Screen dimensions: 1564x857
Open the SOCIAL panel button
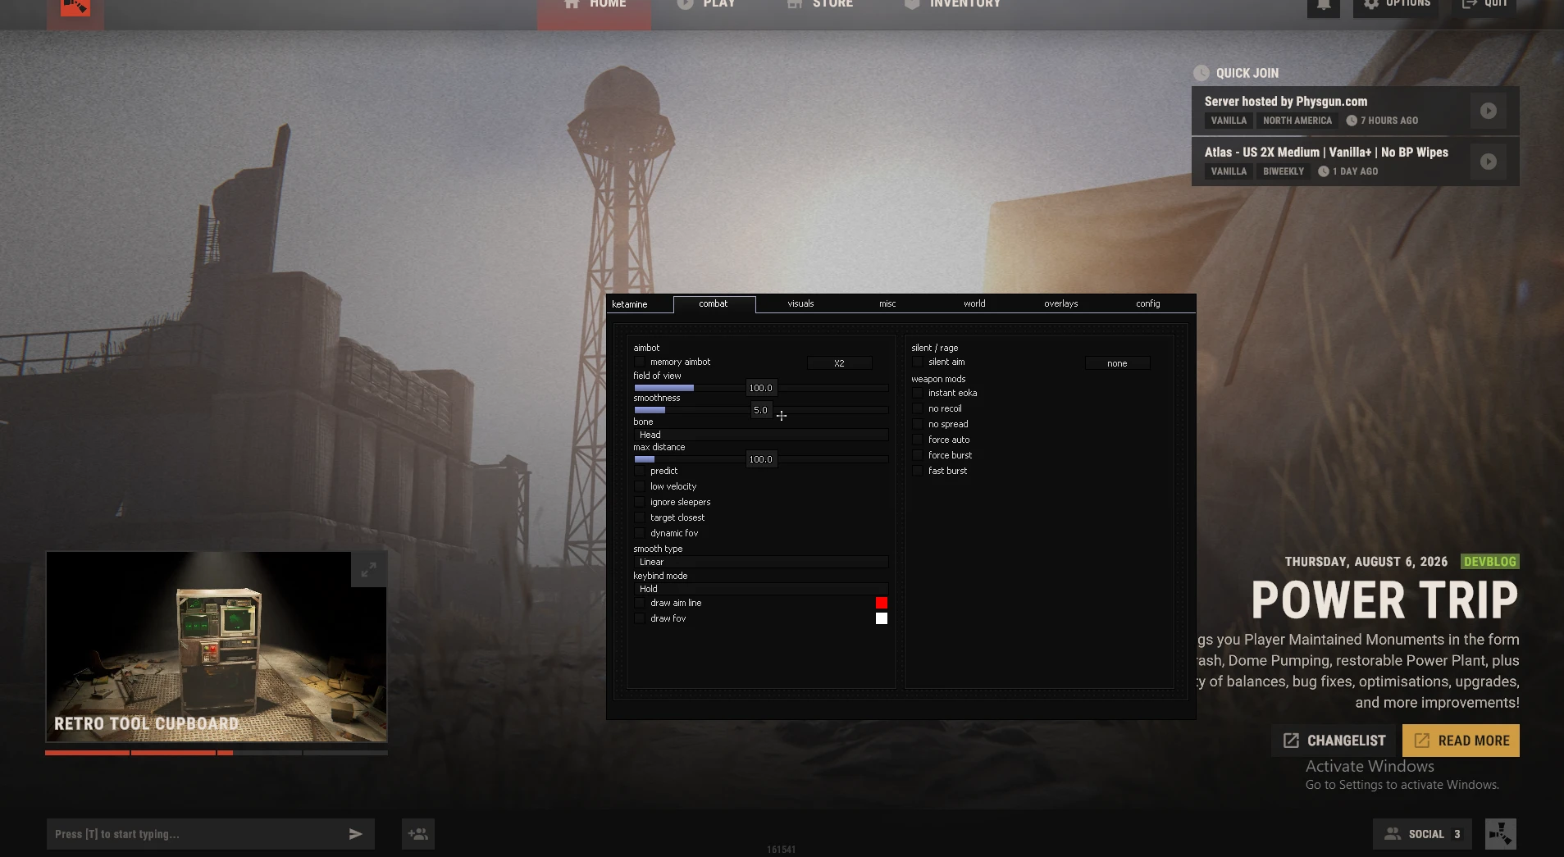(1422, 834)
